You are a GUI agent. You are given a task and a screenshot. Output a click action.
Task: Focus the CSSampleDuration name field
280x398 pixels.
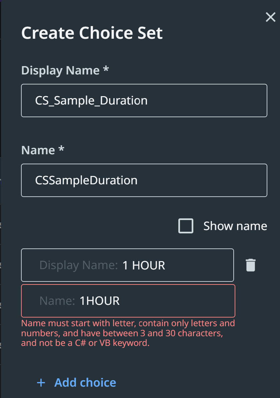point(144,180)
